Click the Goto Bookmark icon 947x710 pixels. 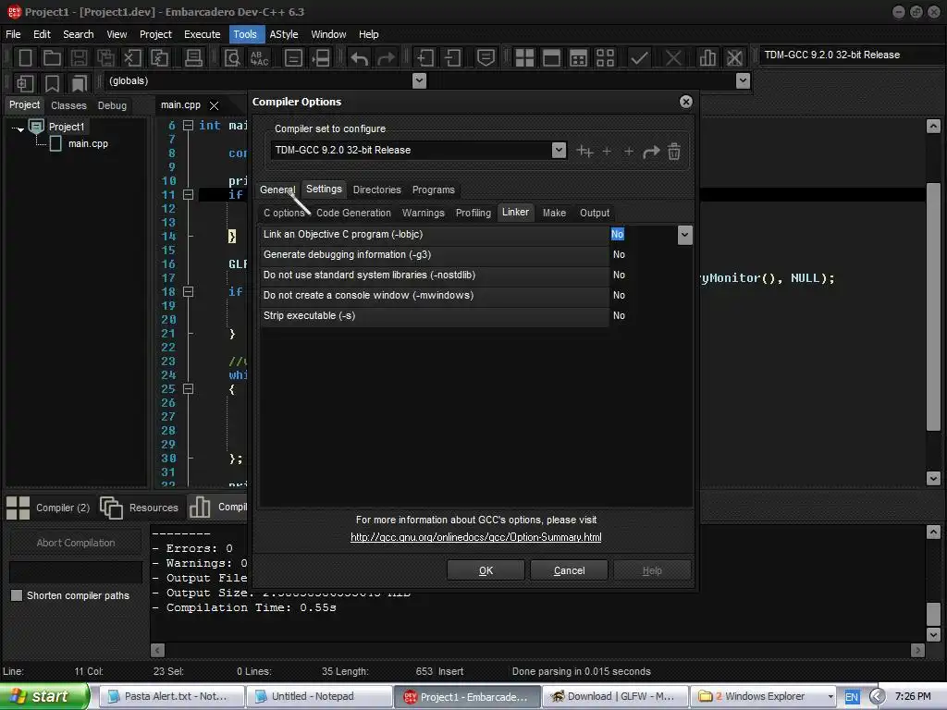[80, 82]
